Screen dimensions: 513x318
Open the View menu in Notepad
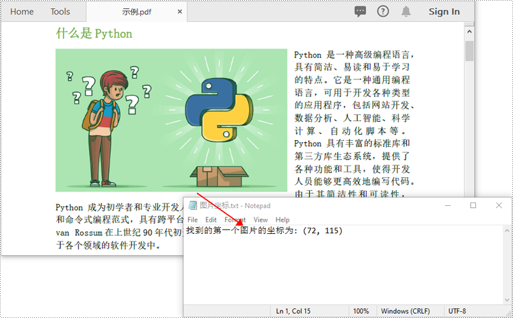pyautogui.click(x=261, y=220)
